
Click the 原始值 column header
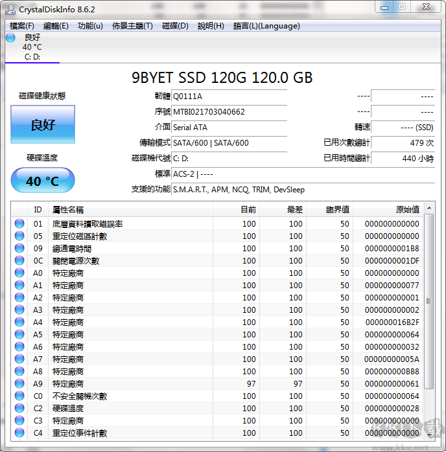point(407,210)
